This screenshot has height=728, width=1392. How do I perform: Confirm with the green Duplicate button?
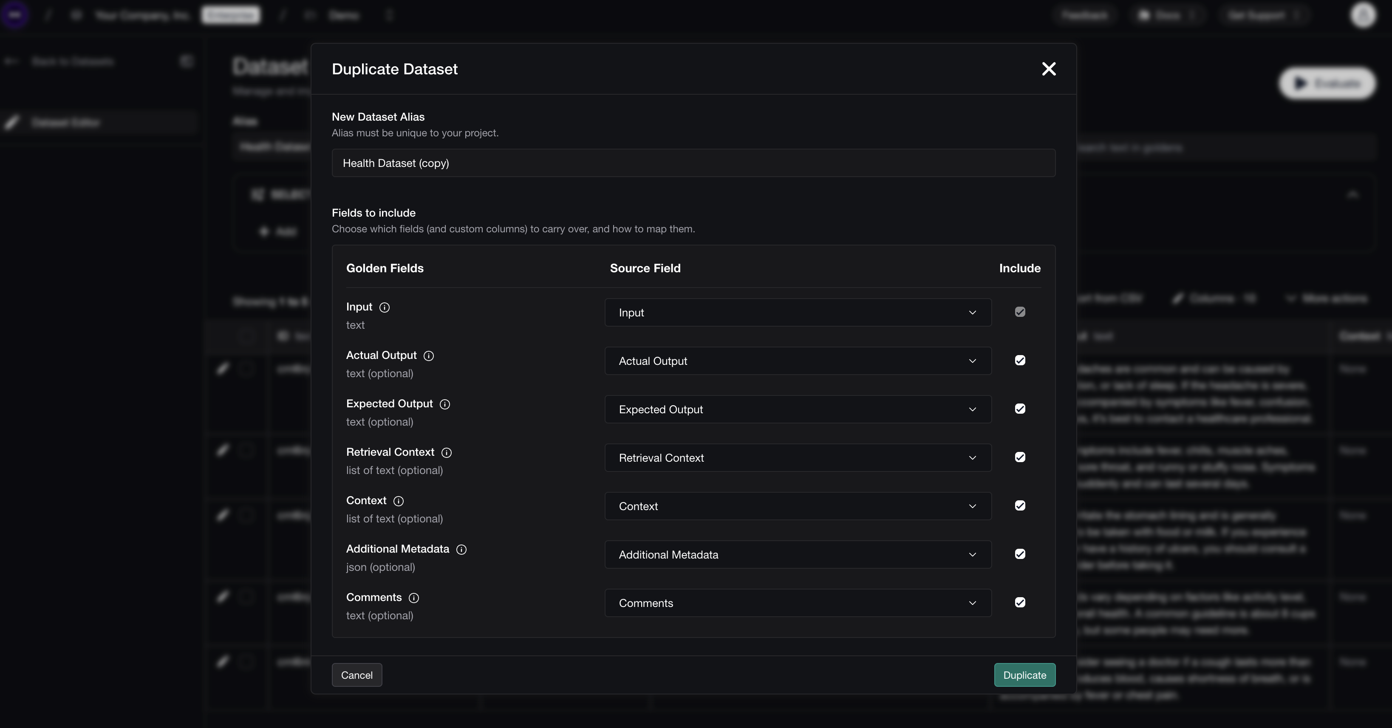tap(1024, 675)
